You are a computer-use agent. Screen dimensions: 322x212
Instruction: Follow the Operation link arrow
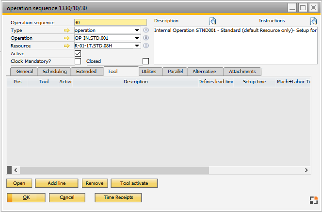[67, 38]
